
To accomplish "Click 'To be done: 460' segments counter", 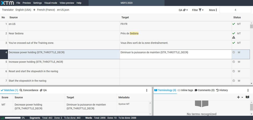I will (x=72, y=118).
